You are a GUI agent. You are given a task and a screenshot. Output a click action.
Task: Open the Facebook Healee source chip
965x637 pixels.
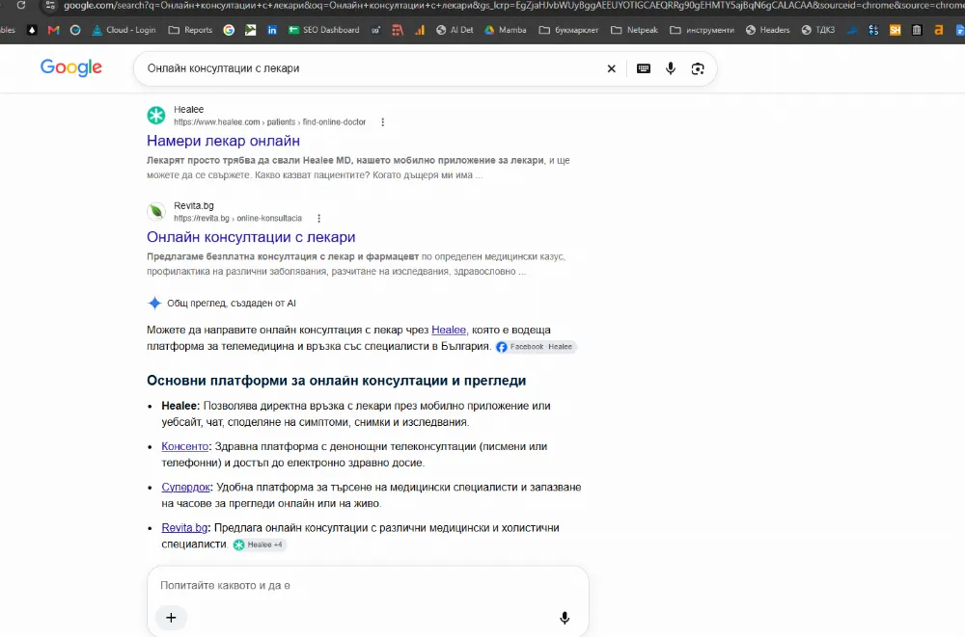536,347
